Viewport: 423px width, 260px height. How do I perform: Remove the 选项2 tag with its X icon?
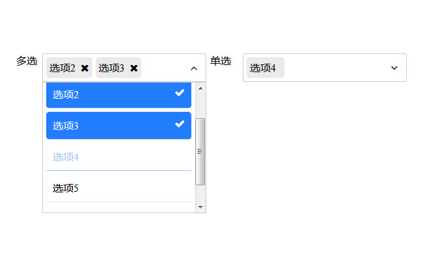(85, 68)
